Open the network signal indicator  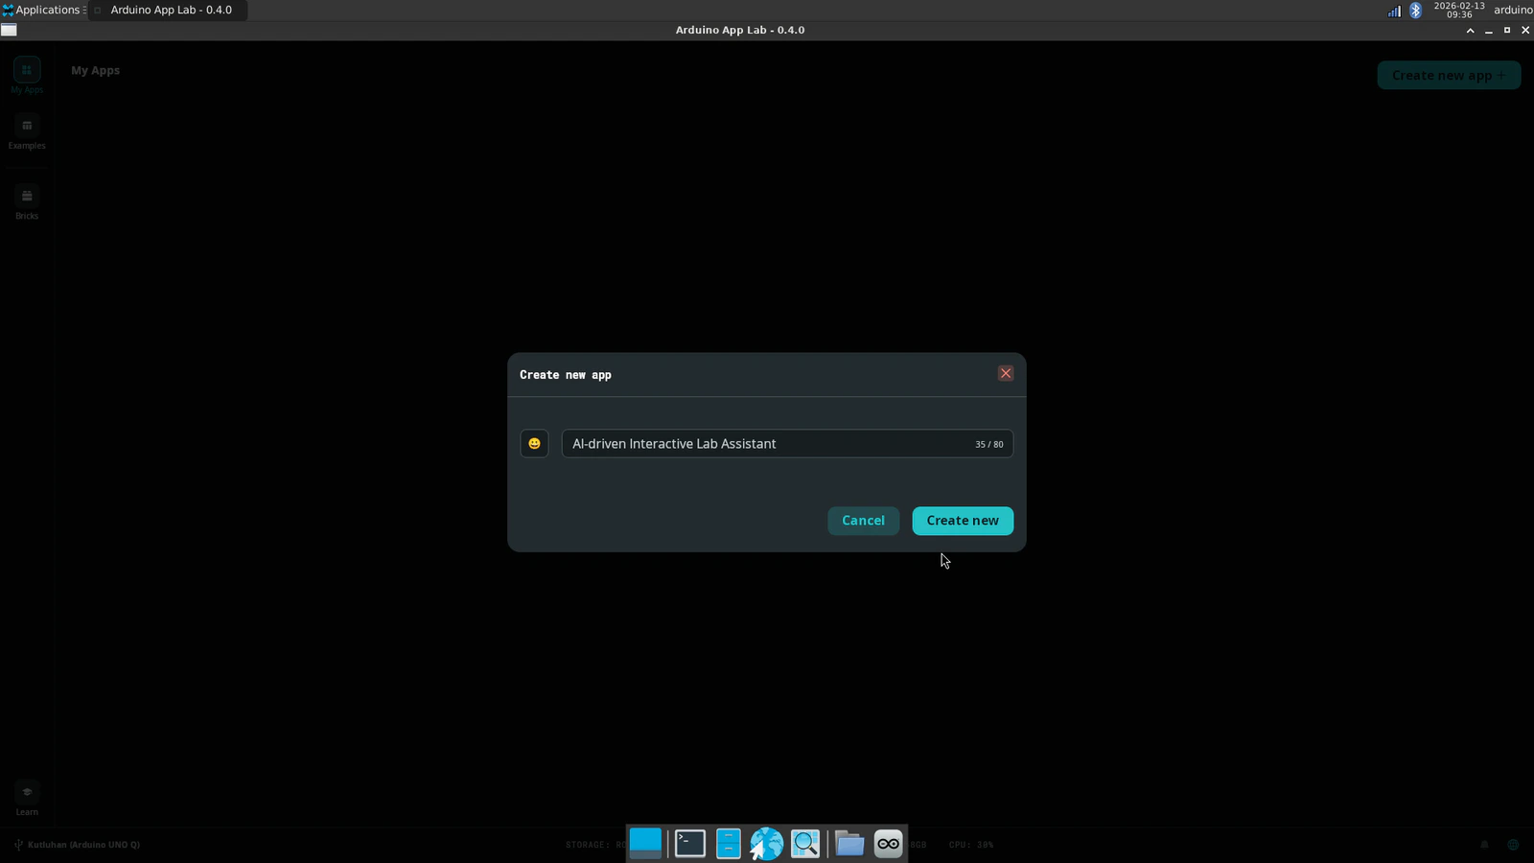pos(1394,11)
